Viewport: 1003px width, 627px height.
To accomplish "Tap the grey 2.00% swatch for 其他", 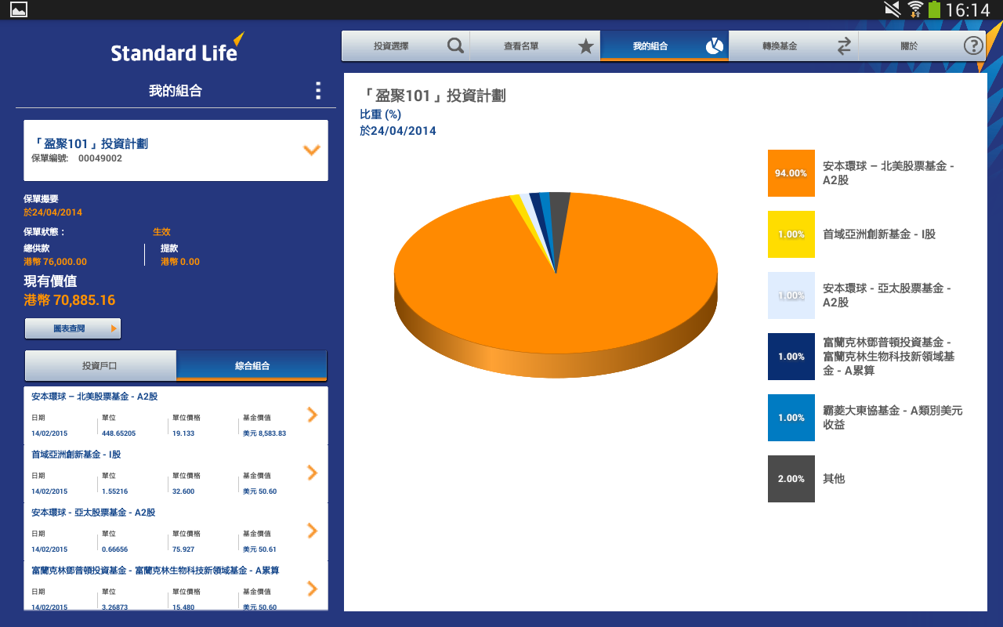I will (x=791, y=479).
